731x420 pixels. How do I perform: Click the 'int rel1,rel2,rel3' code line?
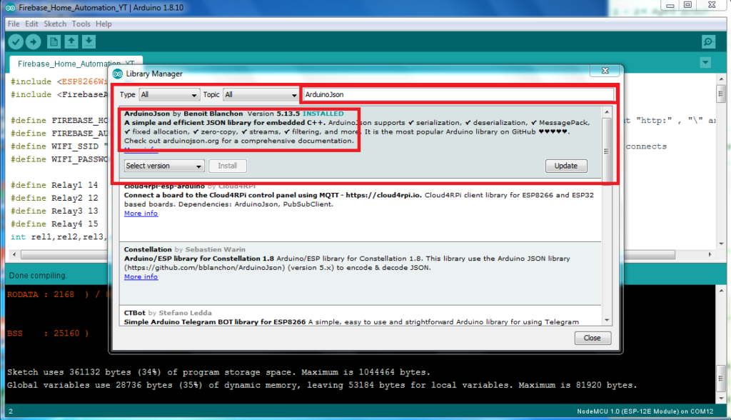pos(59,237)
